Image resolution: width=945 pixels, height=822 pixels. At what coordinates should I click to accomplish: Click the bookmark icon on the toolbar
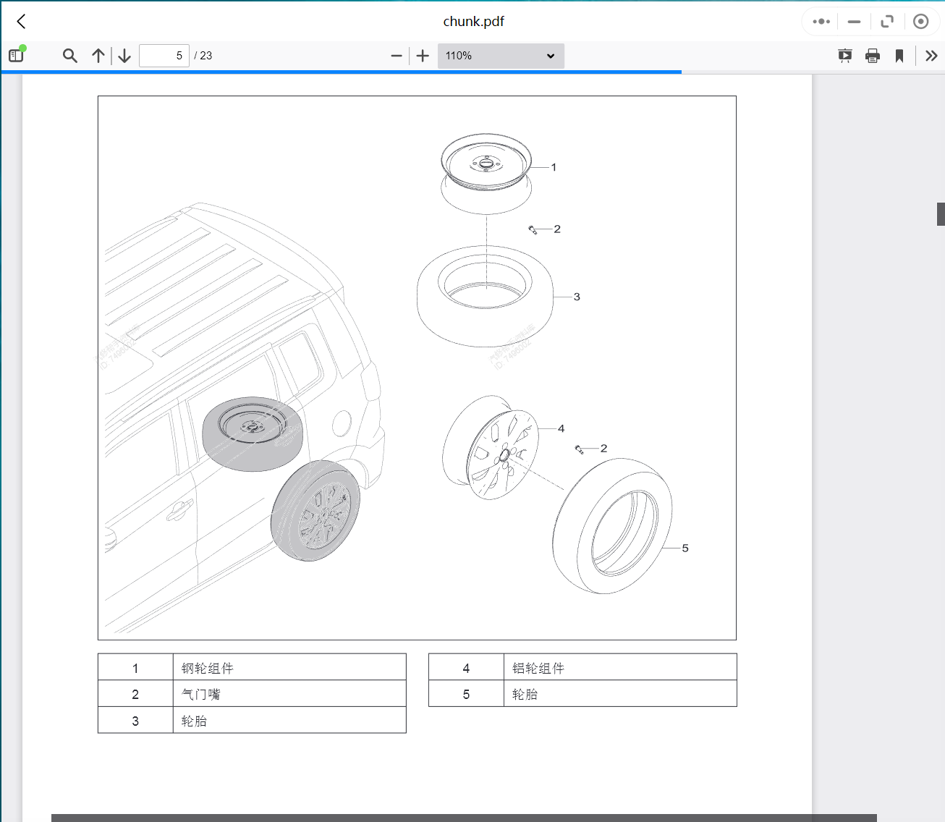[899, 55]
